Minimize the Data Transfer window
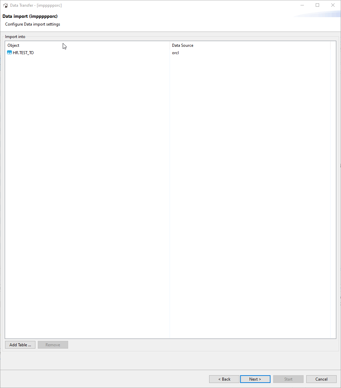 (302, 5)
